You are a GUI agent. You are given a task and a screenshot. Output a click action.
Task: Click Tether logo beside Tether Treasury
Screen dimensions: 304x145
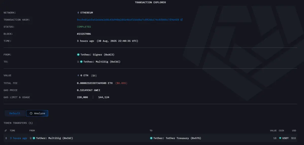pyautogui.click(x=151, y=138)
